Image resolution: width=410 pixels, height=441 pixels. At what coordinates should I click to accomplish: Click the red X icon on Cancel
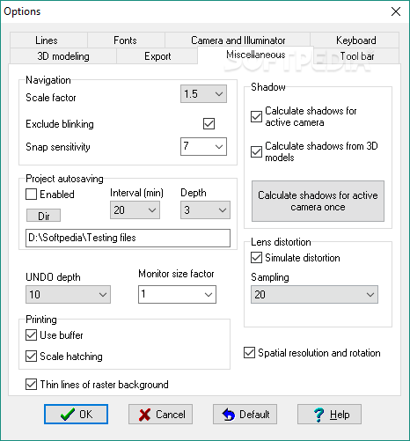pyautogui.click(x=144, y=415)
